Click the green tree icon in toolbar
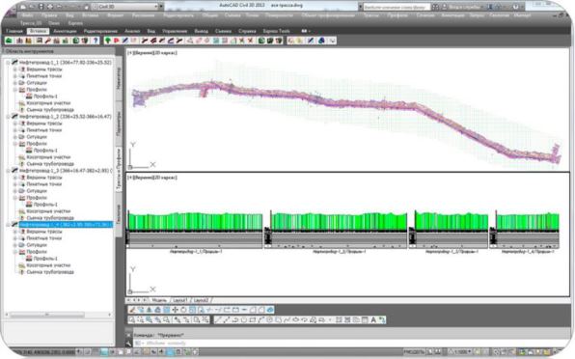Image resolution: width=575 pixels, height=359 pixels. [108, 41]
